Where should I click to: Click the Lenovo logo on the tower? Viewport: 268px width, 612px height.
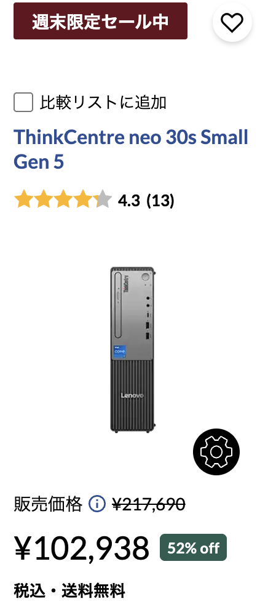pyautogui.click(x=132, y=396)
